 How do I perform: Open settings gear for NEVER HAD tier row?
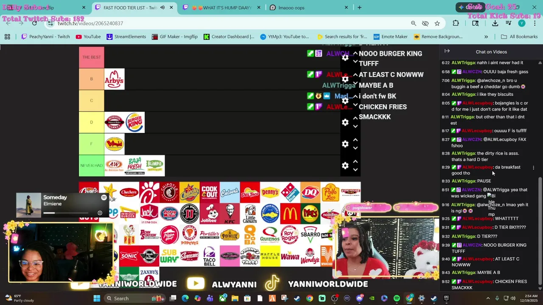point(345,166)
